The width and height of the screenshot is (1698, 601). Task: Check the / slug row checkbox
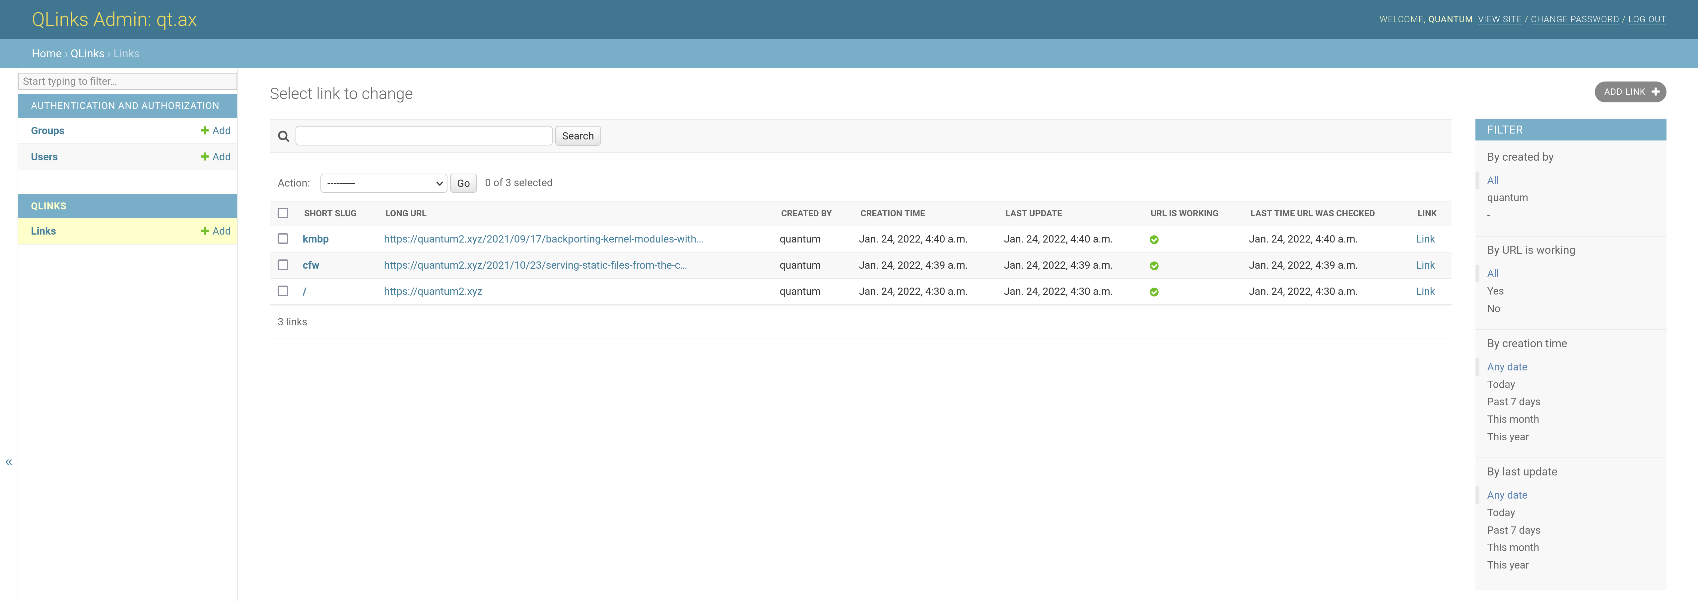(x=283, y=291)
